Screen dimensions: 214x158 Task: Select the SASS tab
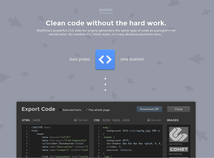point(116,120)
